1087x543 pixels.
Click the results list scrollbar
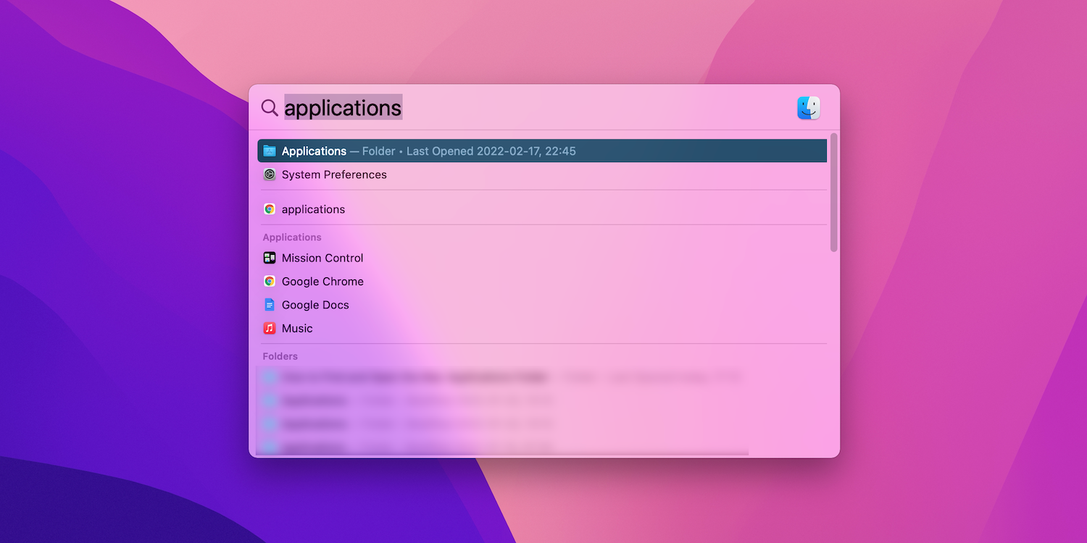tap(833, 193)
